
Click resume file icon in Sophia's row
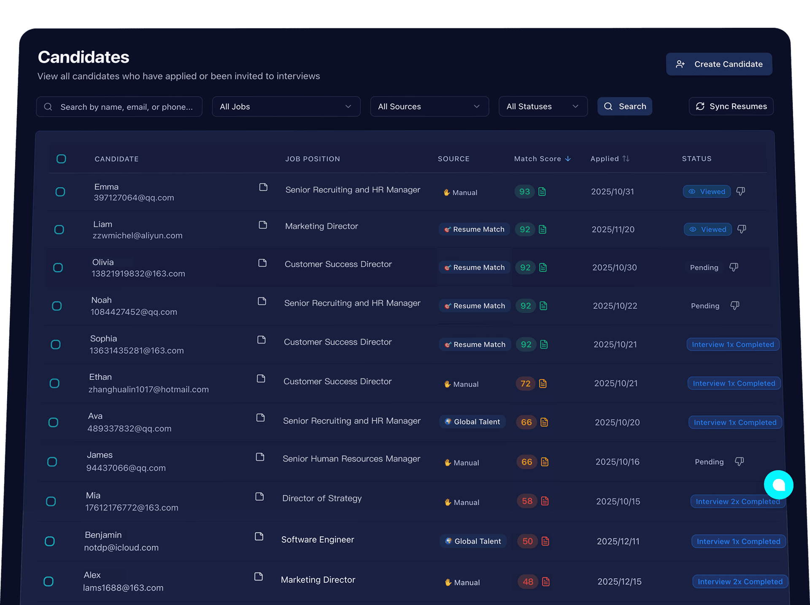pyautogui.click(x=262, y=340)
